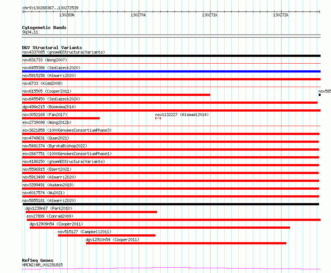Click the thin red nsv831733 line
The height and width of the screenshot is (273, 331).
[x=171, y=63]
